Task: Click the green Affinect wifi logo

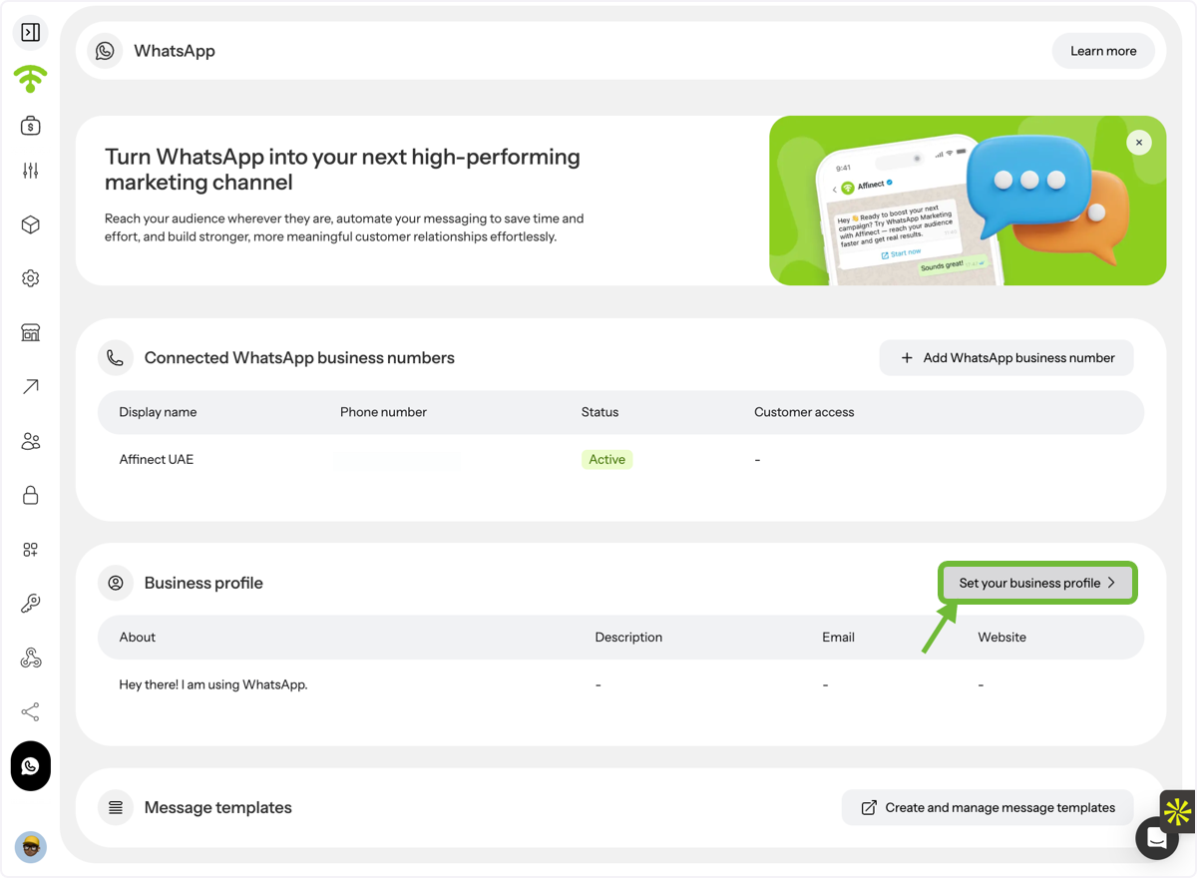Action: point(31,79)
